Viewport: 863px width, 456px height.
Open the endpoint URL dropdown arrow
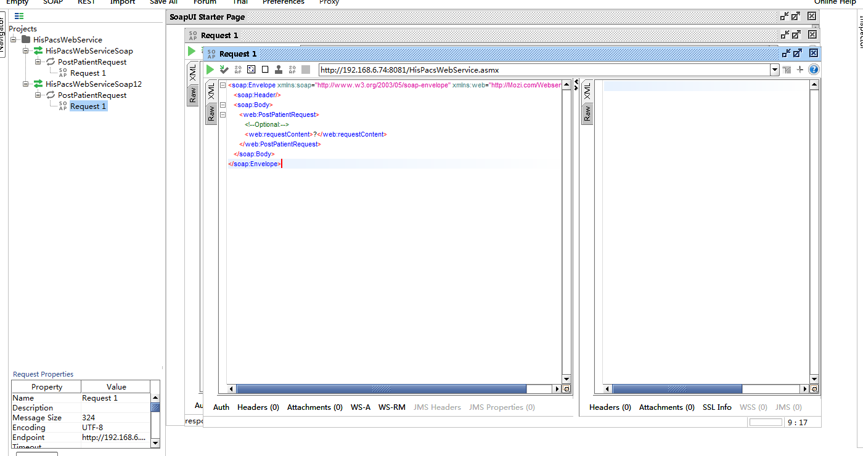point(775,70)
